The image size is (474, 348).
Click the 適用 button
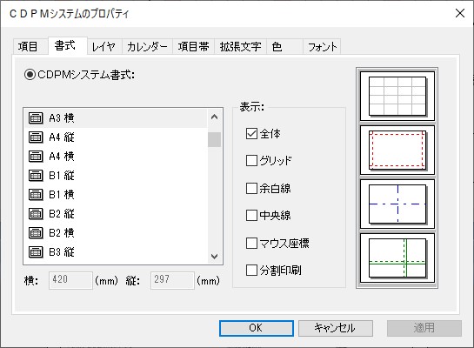click(424, 328)
